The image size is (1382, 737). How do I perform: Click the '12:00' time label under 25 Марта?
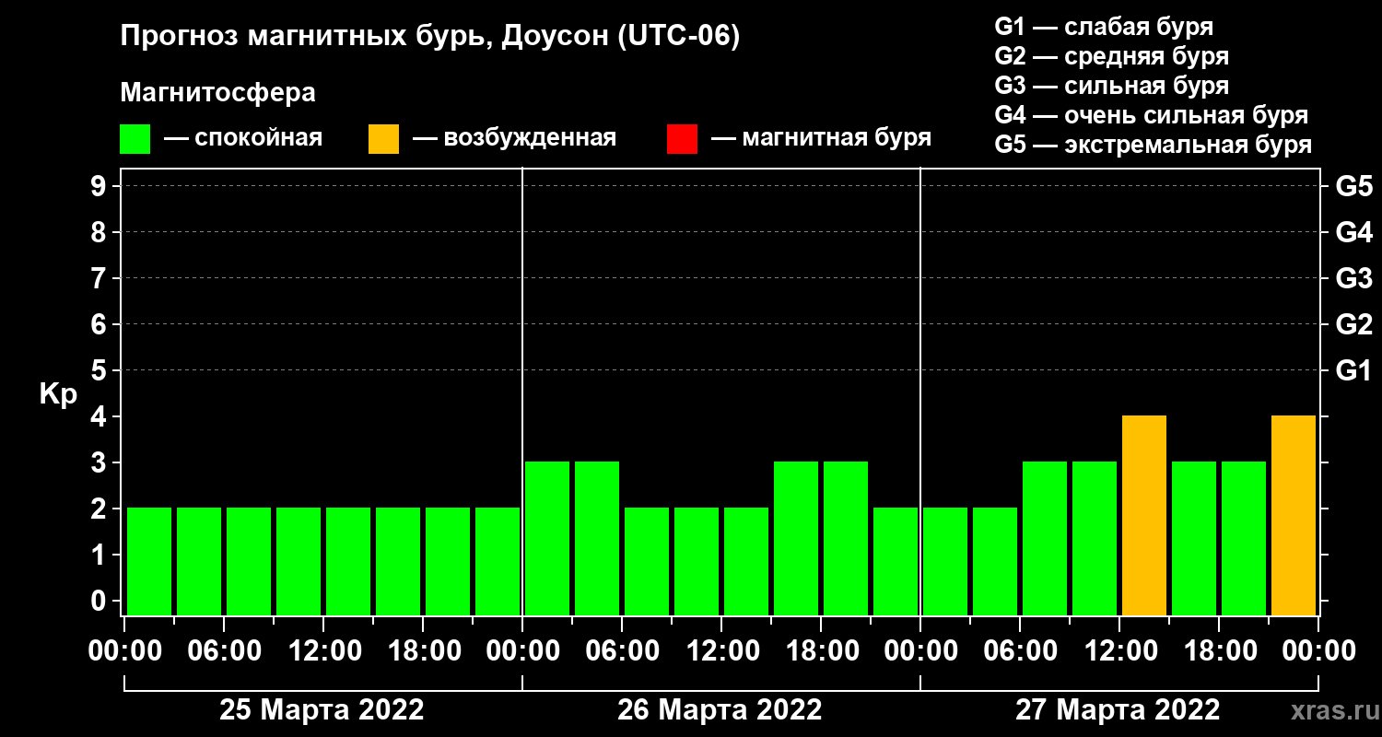(323, 651)
